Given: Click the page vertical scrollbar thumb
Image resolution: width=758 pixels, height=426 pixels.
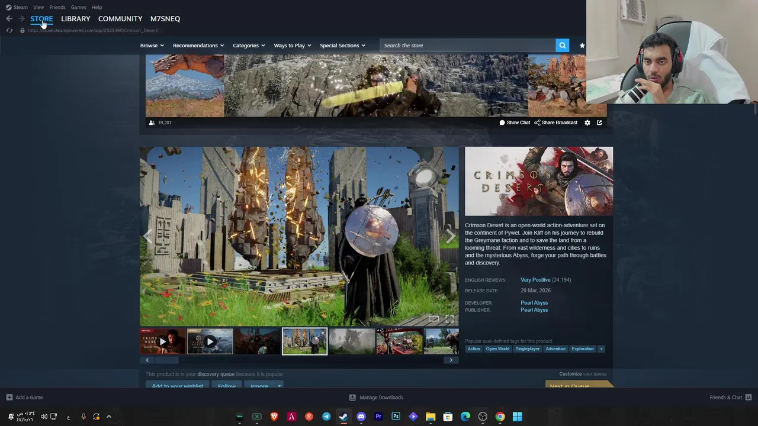Looking at the screenshot, I should point(755,109).
